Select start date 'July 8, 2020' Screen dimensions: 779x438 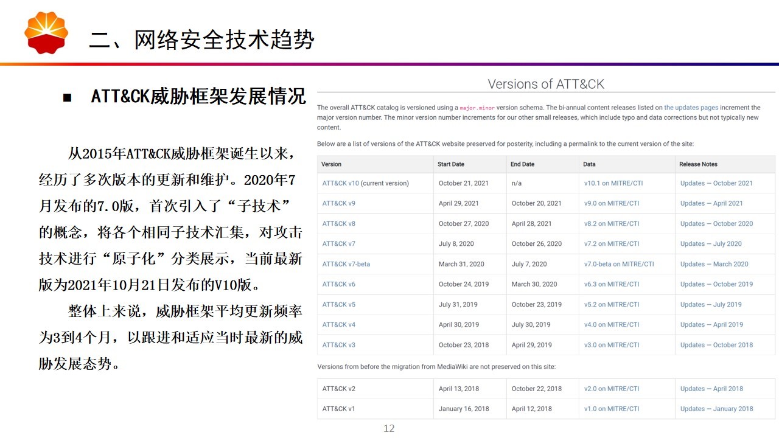pyautogui.click(x=456, y=244)
